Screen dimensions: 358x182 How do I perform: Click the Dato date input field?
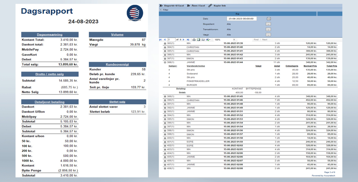pos(241,19)
